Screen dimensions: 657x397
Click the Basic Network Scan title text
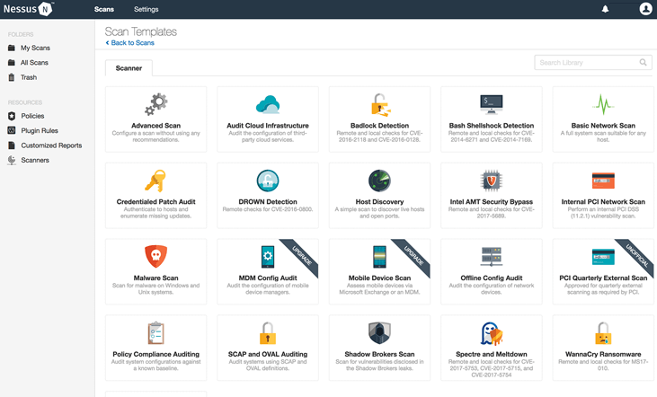pos(603,125)
